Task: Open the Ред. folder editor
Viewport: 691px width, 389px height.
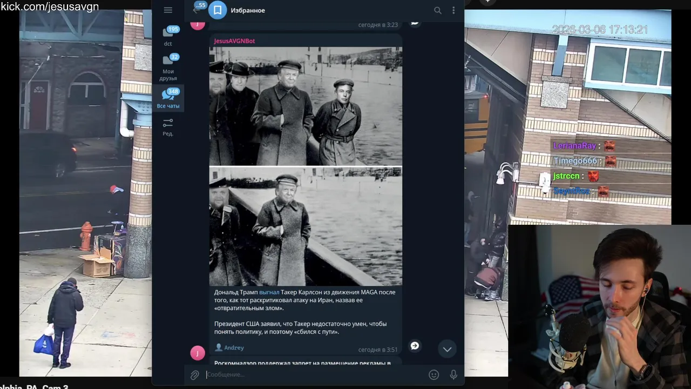Action: 168,127
